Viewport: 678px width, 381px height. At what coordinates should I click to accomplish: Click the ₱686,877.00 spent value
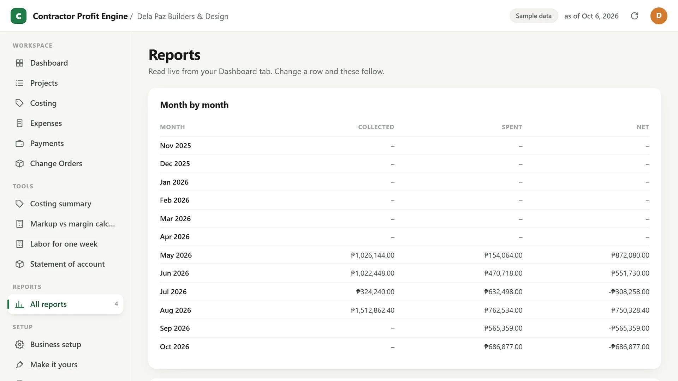(503, 347)
